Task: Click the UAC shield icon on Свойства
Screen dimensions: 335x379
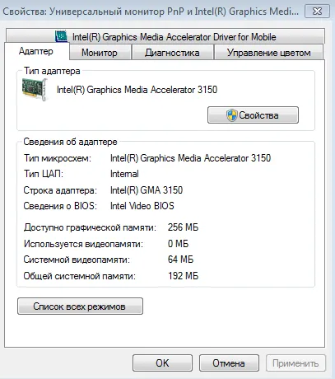Action: pyautogui.click(x=232, y=115)
